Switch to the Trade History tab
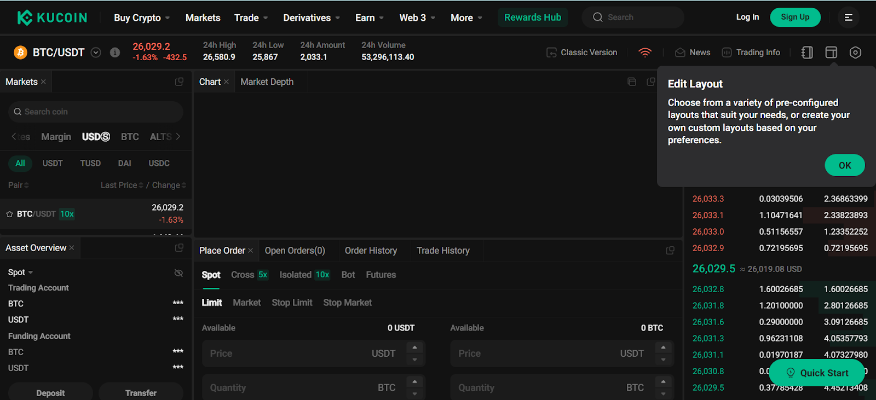 (x=443, y=250)
